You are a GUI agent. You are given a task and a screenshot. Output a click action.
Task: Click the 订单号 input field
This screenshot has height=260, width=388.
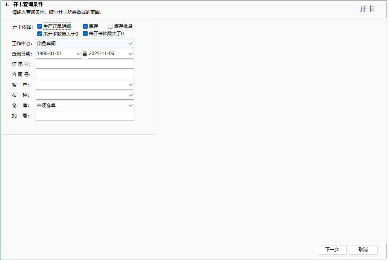point(85,64)
